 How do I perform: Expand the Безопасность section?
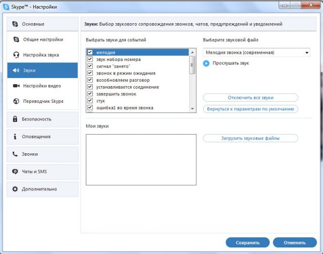point(42,119)
